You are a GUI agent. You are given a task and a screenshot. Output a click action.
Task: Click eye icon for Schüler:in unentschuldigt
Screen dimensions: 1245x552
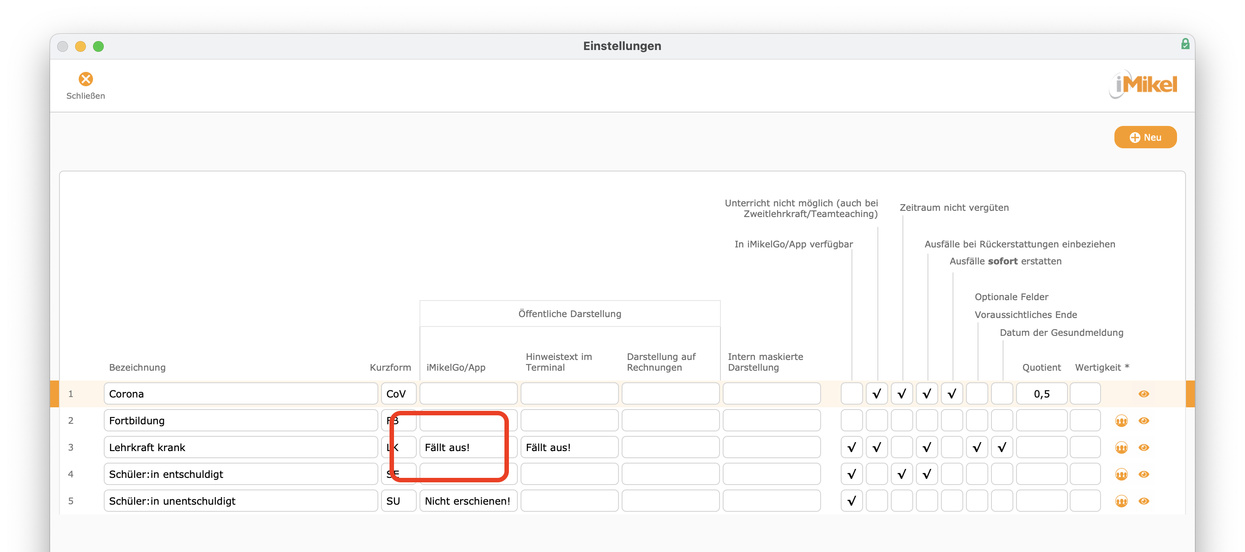1143,501
